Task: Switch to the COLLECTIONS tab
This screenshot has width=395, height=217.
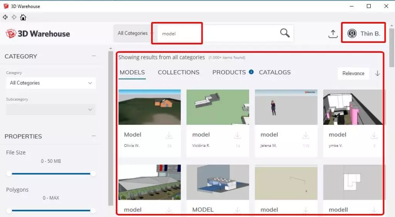Action: coord(178,72)
